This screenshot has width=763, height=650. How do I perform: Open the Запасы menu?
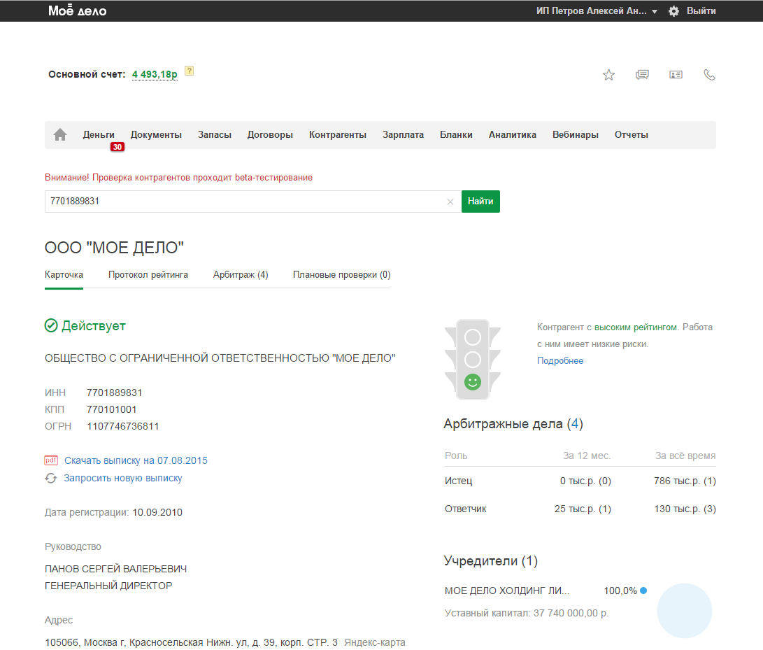coord(215,135)
